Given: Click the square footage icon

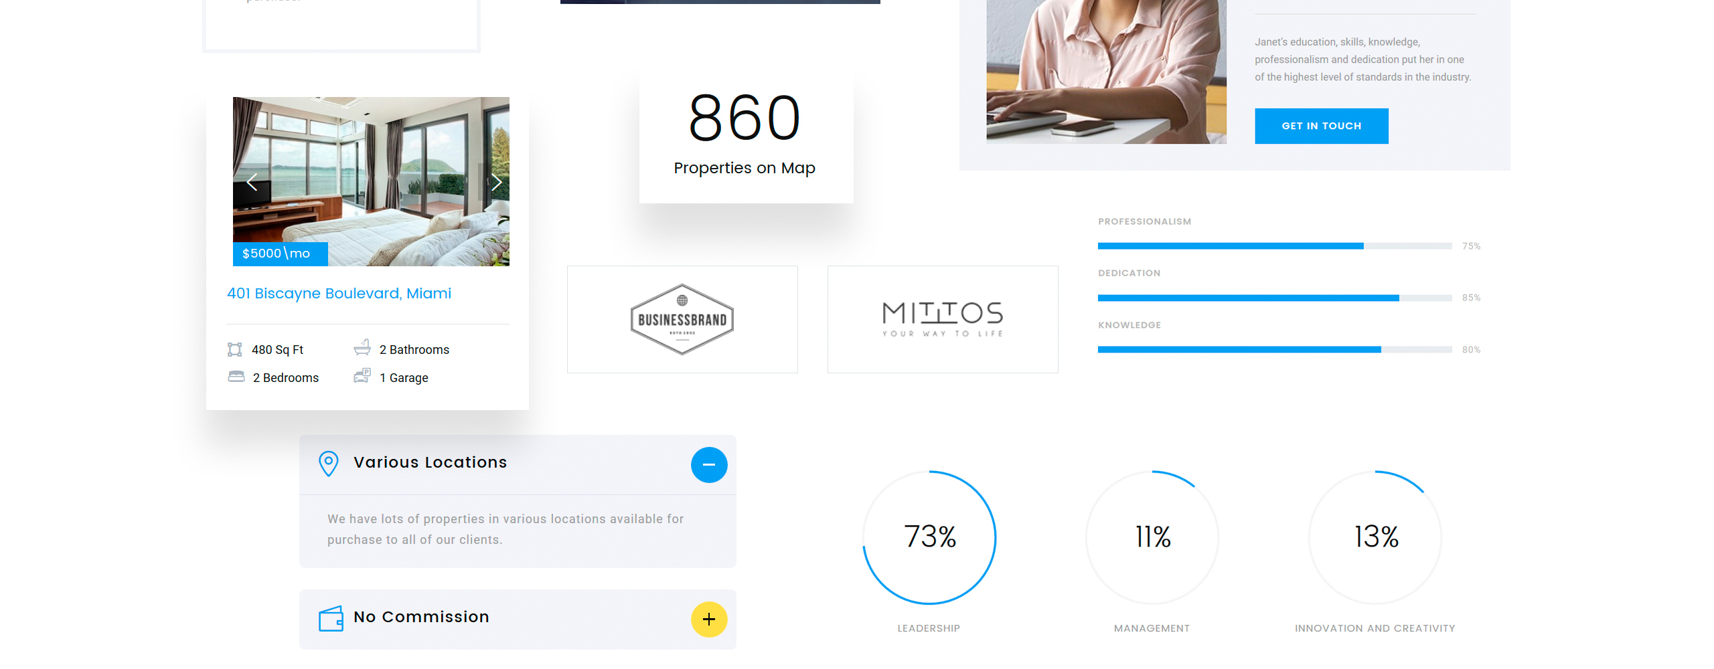Looking at the screenshot, I should [234, 349].
